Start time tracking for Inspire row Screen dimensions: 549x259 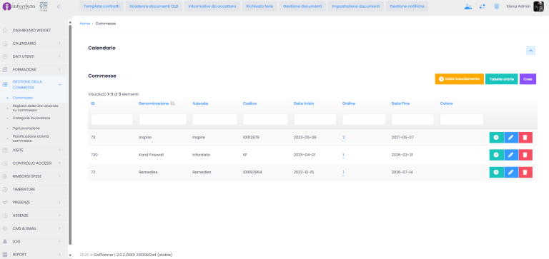pos(496,138)
